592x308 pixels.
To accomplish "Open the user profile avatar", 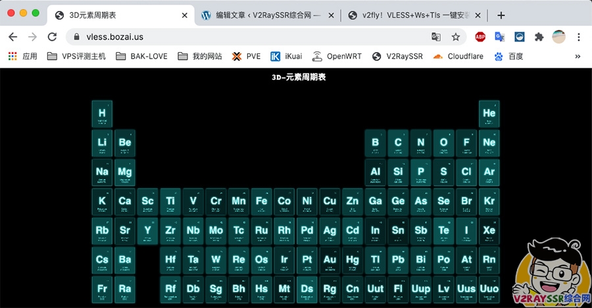I will coord(558,37).
